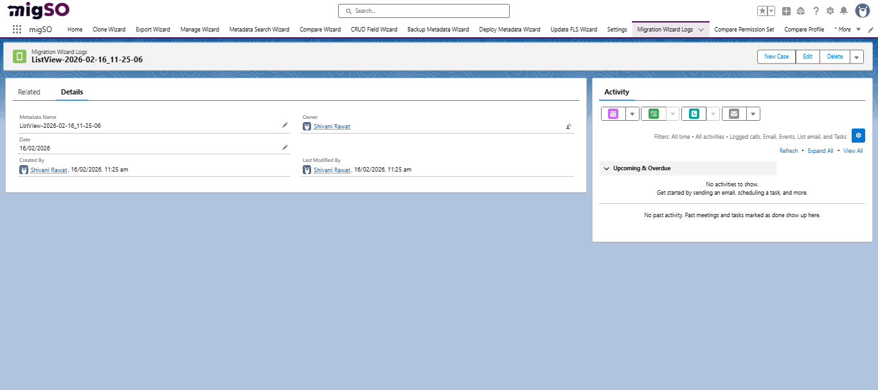
Task: Open owner Shivani Rawat's profile link
Action: tap(332, 126)
